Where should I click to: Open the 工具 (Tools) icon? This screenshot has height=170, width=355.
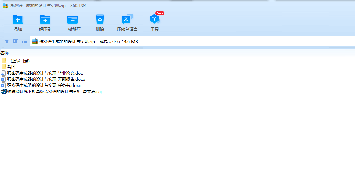tap(155, 19)
